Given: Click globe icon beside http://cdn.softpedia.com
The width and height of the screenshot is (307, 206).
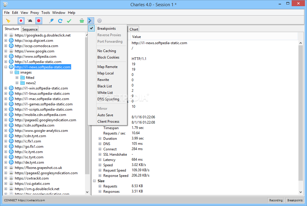Looking at the screenshot, I should click(x=11, y=125).
